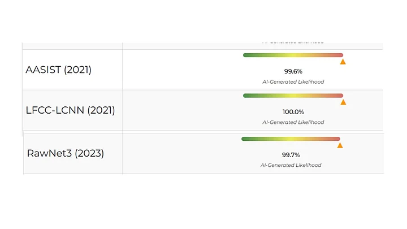Image resolution: width=407 pixels, height=229 pixels.
Task: Click the orange triangle marker in LFCC-LCNN row
Action: tap(343, 102)
